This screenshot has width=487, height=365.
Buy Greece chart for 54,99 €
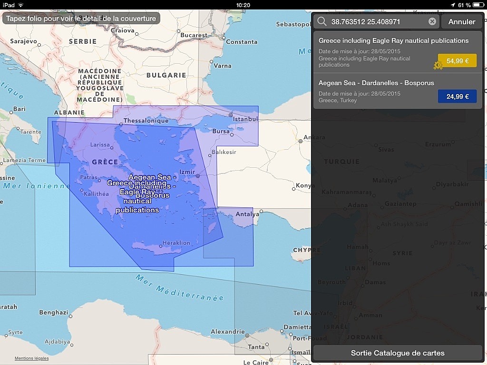pos(457,61)
